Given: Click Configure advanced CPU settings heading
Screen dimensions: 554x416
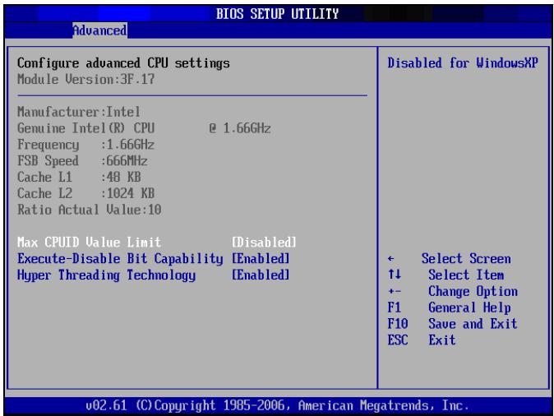Looking at the screenshot, I should pyautogui.click(x=123, y=63).
